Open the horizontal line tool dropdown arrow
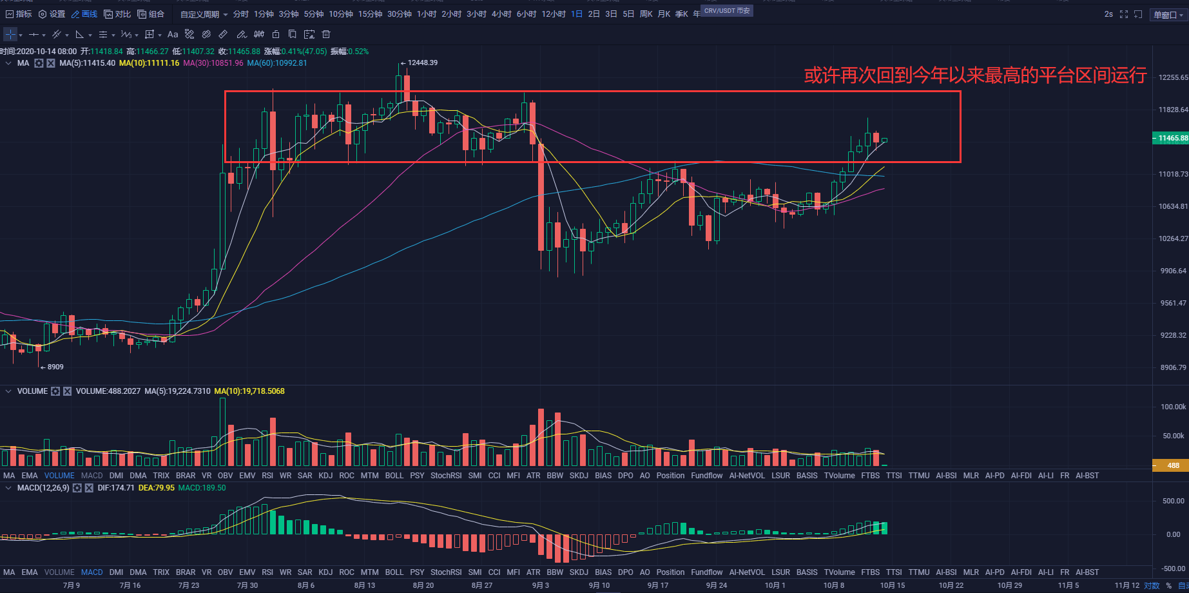The height and width of the screenshot is (593, 1189). click(44, 35)
